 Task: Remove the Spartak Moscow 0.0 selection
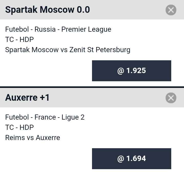pos(171,10)
